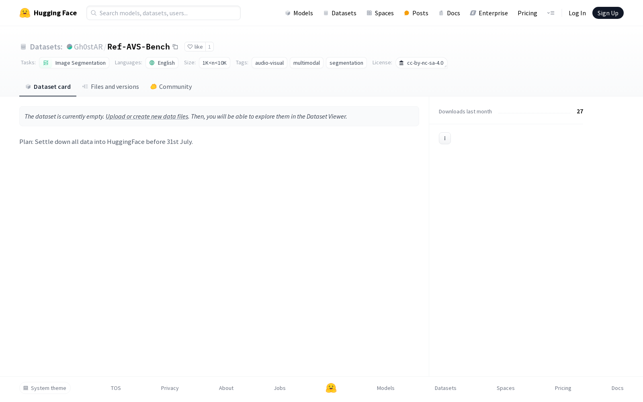
Task: Open the Log In page
Action: point(577,13)
